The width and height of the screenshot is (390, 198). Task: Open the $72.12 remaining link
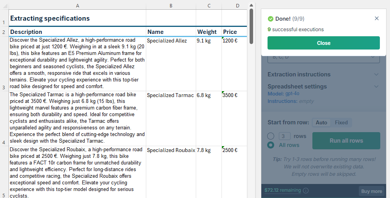tap(282, 191)
